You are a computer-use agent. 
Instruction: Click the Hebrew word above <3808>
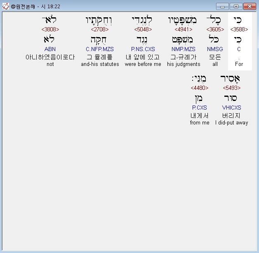(x=49, y=19)
